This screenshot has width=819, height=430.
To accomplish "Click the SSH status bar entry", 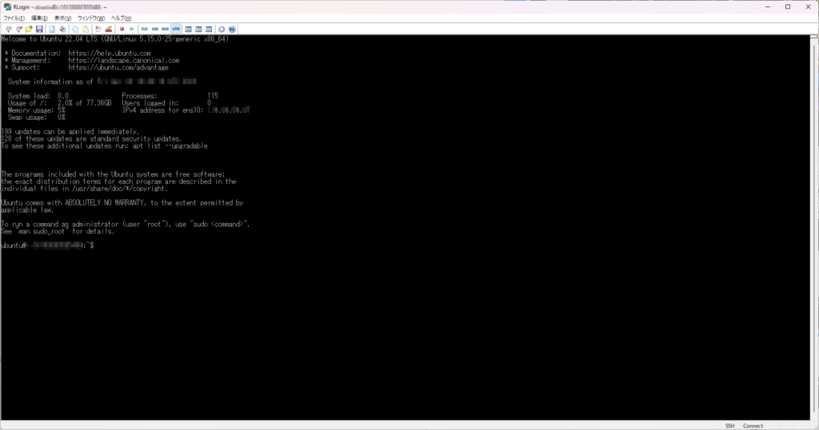I will tap(729, 426).
